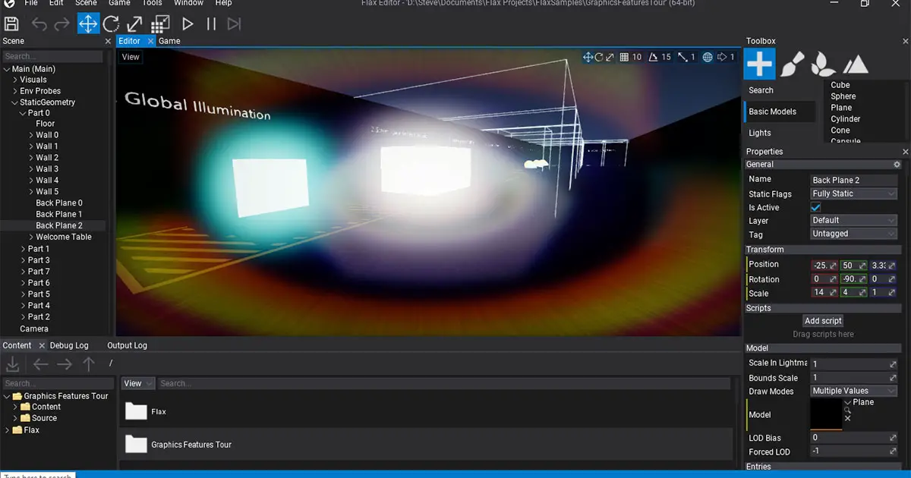The image size is (911, 478).
Task: Close the Editor viewport tab
Action: coord(150,41)
